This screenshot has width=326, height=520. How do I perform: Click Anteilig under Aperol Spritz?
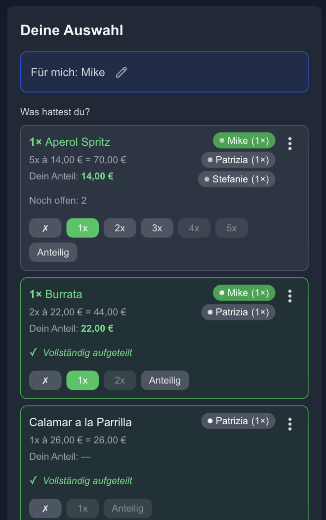53,252
